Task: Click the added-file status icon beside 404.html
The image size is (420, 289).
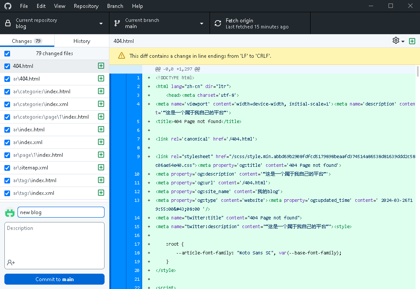Action: click(101, 66)
